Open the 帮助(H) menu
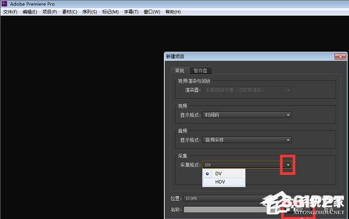This screenshot has height=219, width=349. (173, 12)
